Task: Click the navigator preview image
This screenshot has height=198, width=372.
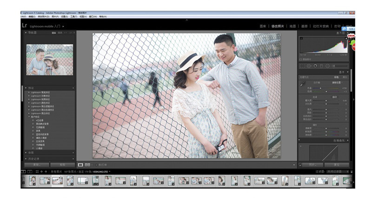Action: (50, 60)
